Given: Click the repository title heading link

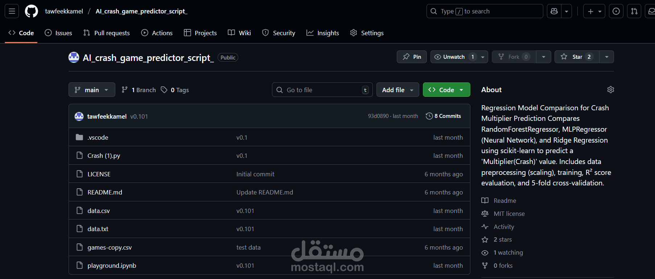Looking at the screenshot, I should (x=148, y=58).
